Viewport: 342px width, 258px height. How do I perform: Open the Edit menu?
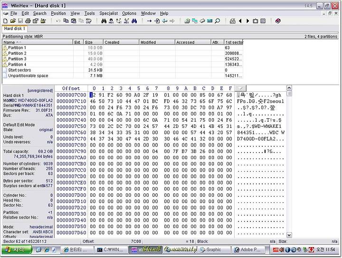point(25,13)
